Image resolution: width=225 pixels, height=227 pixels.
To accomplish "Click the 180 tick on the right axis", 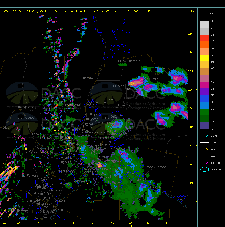I will (190, 34).
